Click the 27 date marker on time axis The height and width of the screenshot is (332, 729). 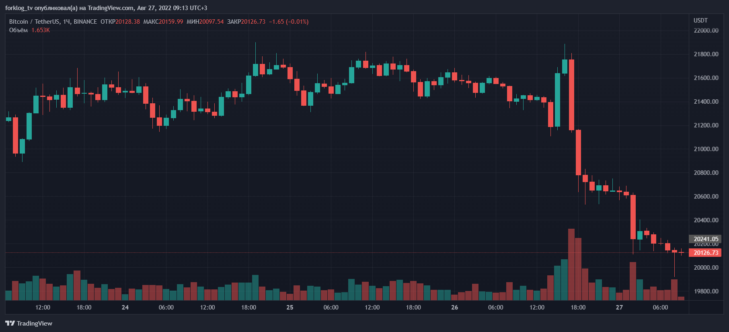pyautogui.click(x=619, y=307)
